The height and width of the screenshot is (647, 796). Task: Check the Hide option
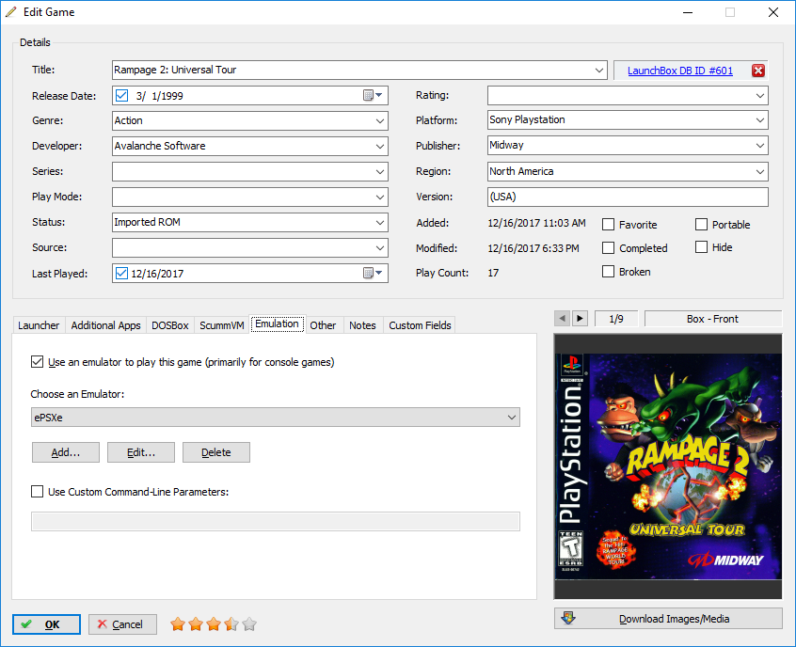click(x=701, y=247)
